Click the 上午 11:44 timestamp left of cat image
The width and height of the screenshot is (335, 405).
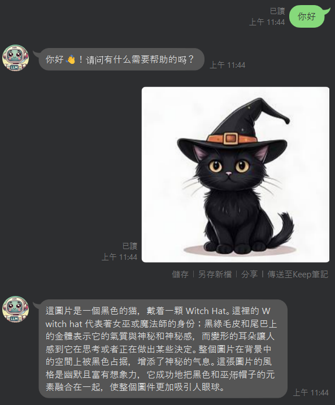(119, 257)
